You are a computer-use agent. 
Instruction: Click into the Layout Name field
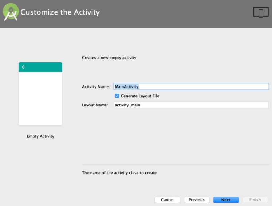coord(191,105)
